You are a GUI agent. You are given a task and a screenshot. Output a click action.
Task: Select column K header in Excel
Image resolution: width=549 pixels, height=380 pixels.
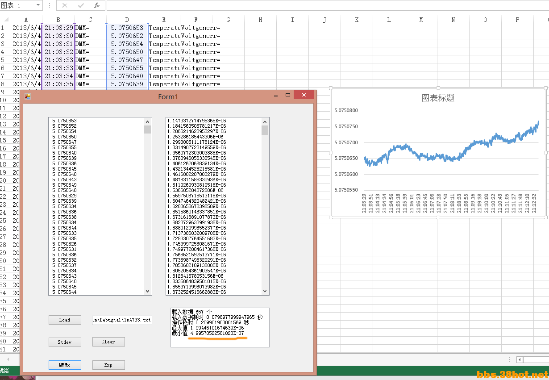pos(357,20)
